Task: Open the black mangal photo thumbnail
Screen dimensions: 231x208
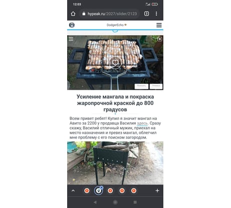Action: 115,163
